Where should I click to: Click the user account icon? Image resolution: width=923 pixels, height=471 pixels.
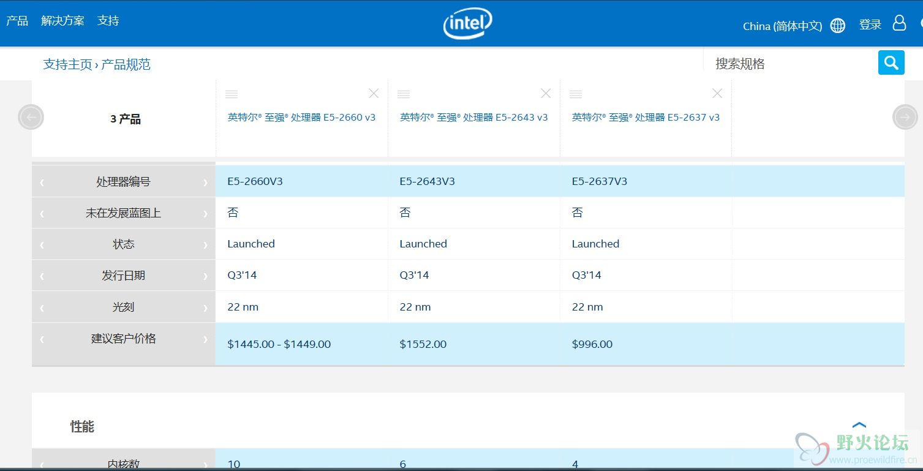(x=899, y=23)
